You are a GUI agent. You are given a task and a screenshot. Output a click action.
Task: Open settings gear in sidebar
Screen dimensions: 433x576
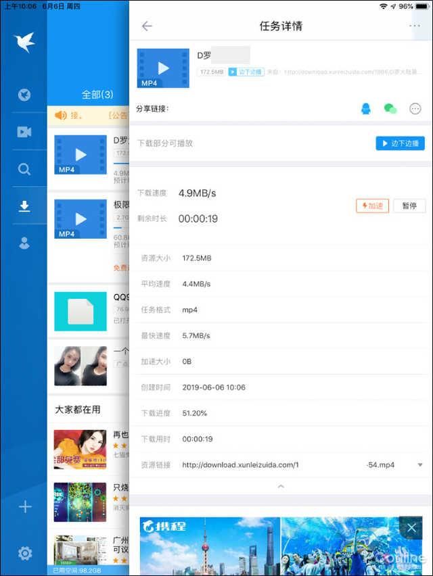click(25, 554)
